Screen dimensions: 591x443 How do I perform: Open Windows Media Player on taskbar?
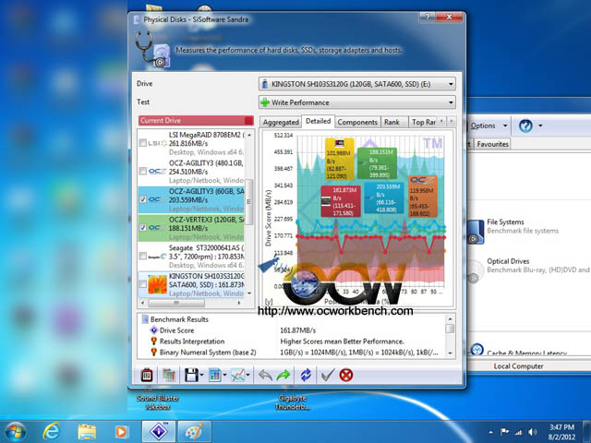point(121,432)
